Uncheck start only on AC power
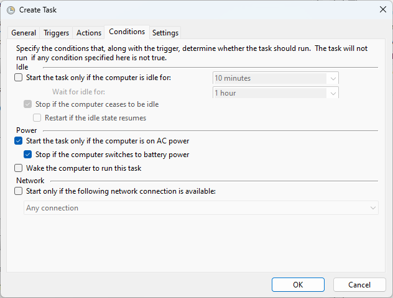This screenshot has height=298, width=393. 19,141
